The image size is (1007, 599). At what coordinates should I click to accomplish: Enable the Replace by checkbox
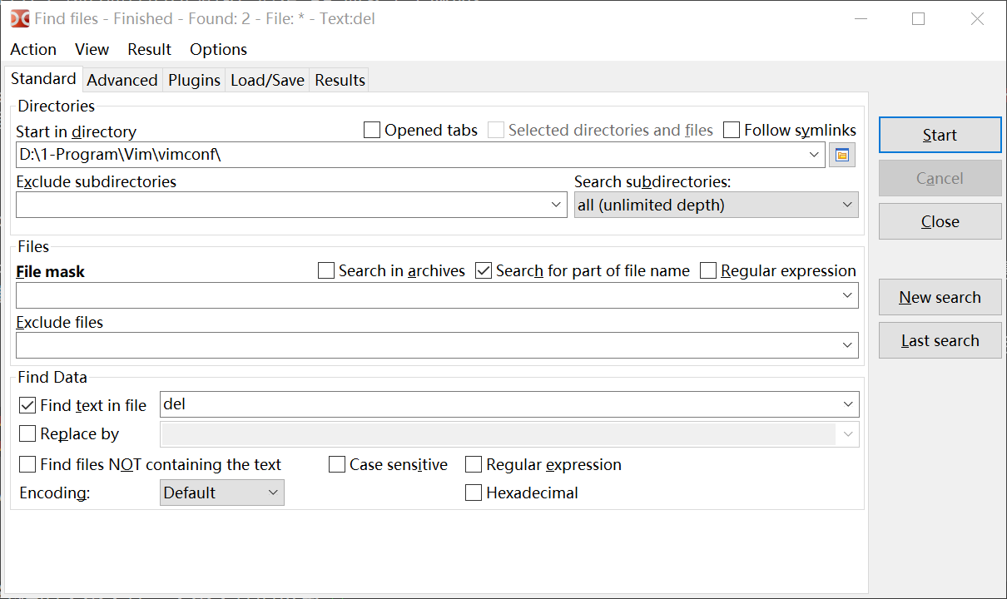(x=27, y=434)
